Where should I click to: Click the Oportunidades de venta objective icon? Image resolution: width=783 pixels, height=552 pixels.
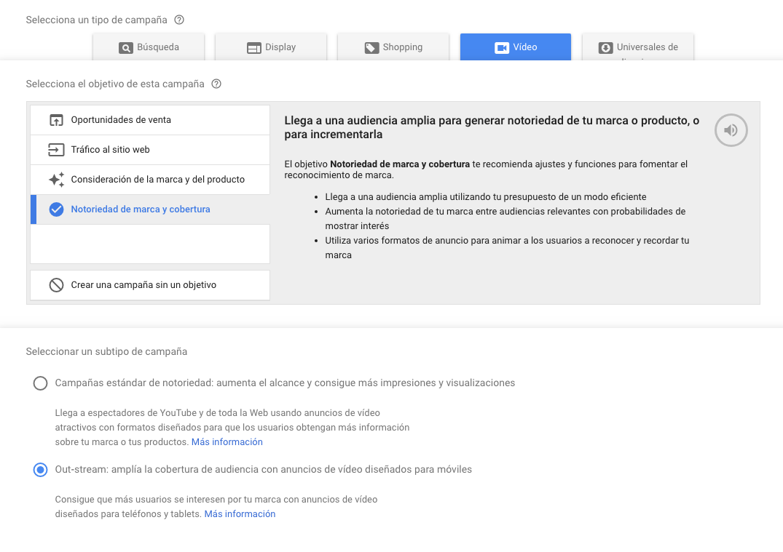[x=56, y=120]
